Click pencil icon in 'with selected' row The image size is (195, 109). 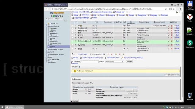click(108, 54)
